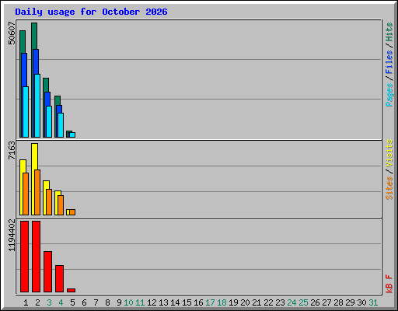Click day 19 on the date axis
This screenshot has height=311, width=398.
233,302
